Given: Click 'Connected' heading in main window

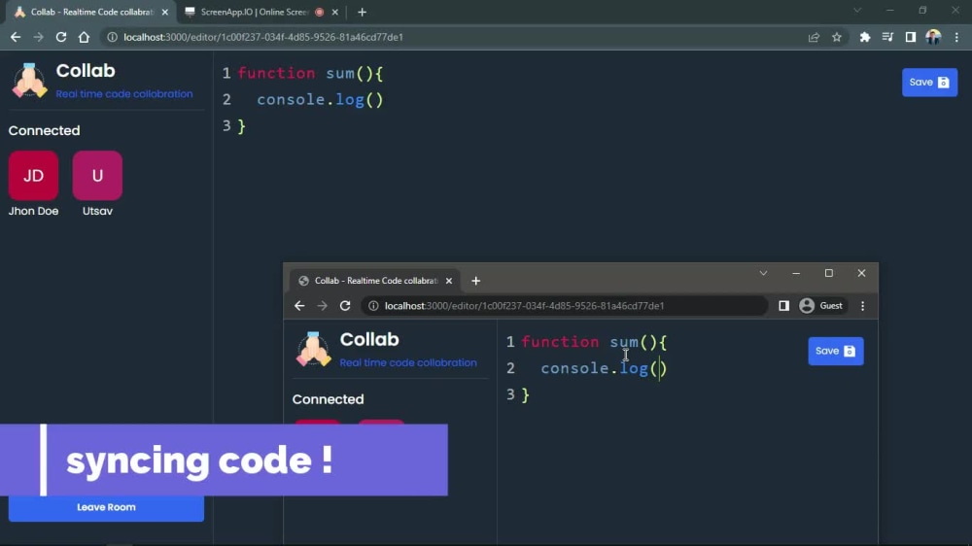Looking at the screenshot, I should [44, 131].
